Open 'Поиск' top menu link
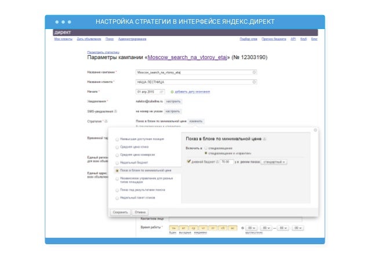This screenshot has height=261, width=370. (x=110, y=39)
